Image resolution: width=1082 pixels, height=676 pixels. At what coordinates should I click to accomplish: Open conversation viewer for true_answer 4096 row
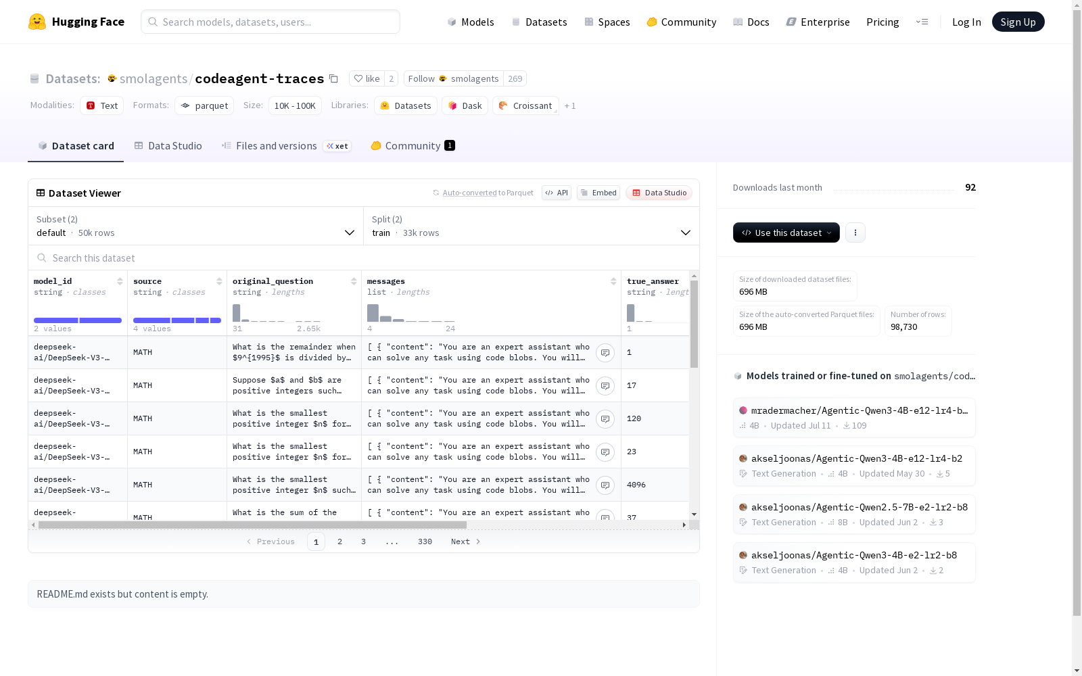605,485
